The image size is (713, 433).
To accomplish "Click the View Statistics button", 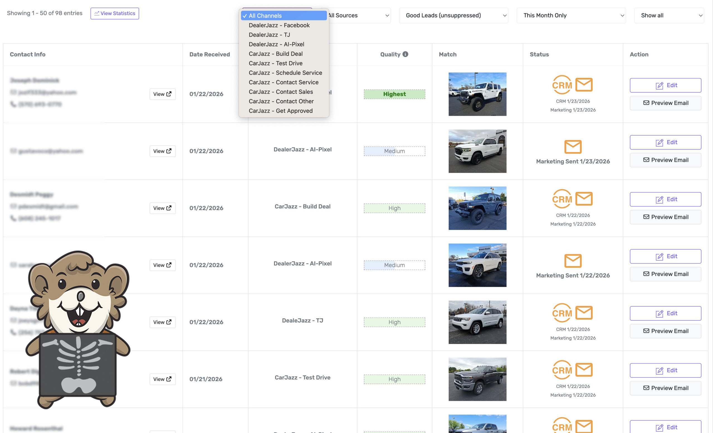I will [x=114, y=13].
